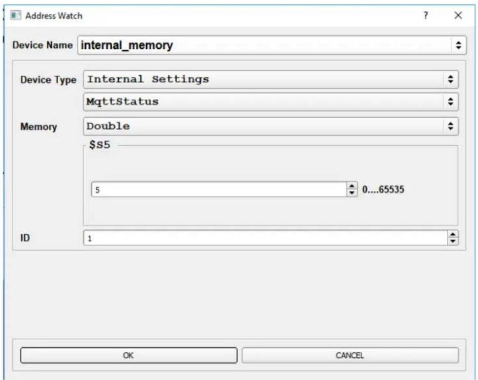Click the address value field showing 5
The height and width of the screenshot is (380, 478).
point(219,189)
